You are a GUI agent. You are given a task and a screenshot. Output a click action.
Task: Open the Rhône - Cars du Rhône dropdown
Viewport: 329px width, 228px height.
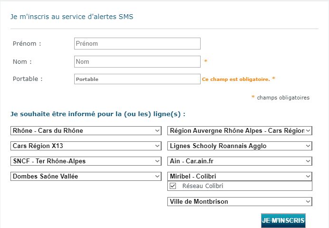(x=86, y=130)
